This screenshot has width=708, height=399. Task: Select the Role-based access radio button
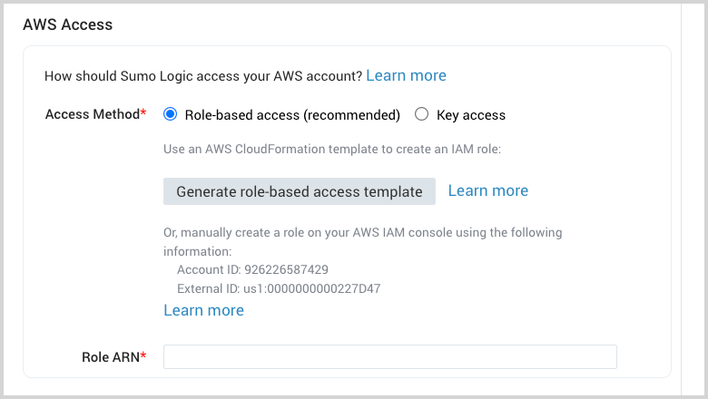[x=170, y=115]
